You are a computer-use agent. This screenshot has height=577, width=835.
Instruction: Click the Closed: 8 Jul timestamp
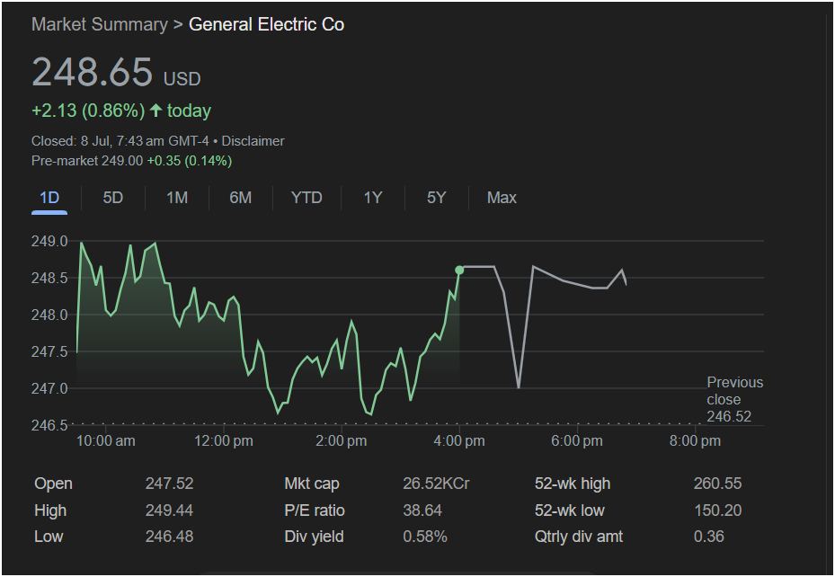click(x=120, y=141)
